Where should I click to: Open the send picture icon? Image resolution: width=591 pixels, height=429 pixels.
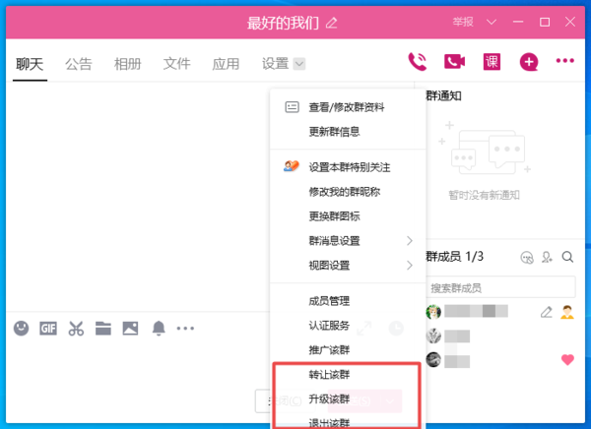coord(130,329)
